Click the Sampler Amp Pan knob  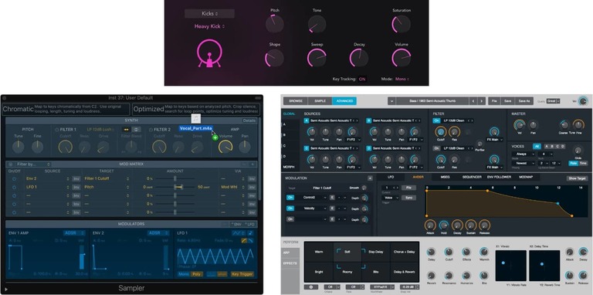coord(245,147)
